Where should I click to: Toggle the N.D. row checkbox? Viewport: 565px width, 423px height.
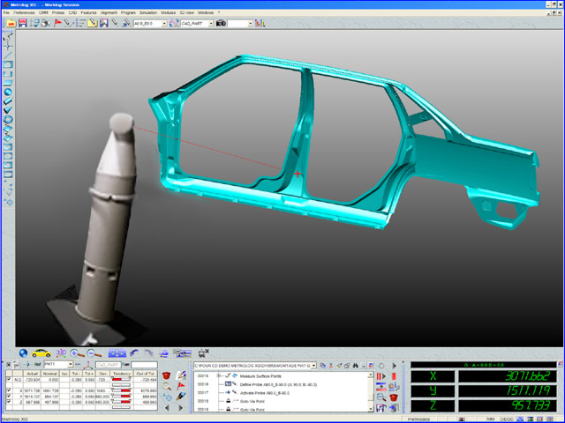tap(9, 380)
